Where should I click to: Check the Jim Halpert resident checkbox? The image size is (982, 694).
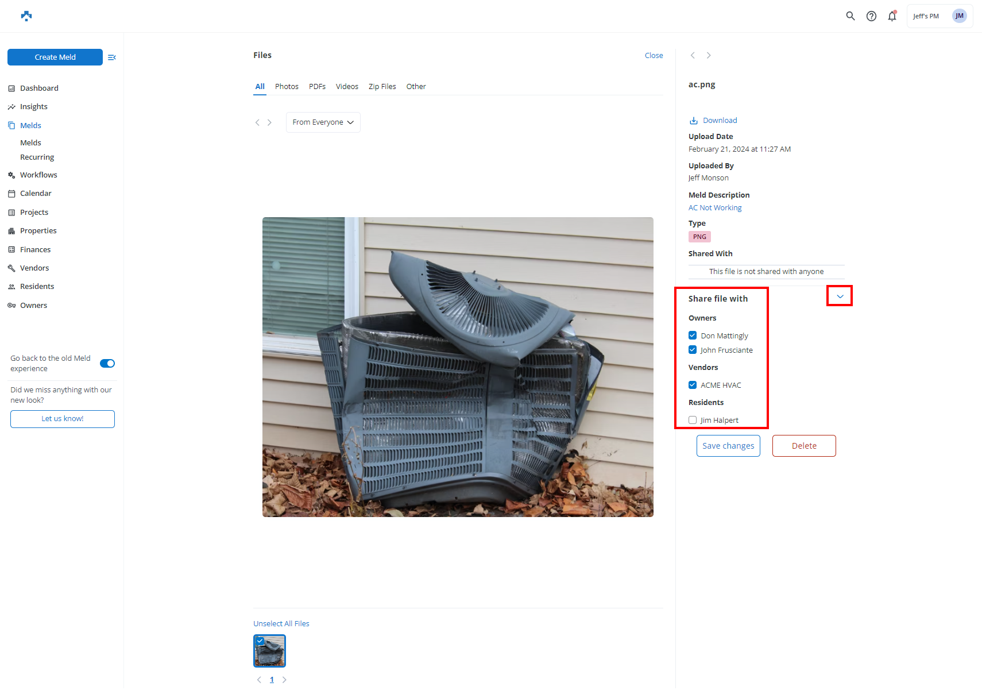693,420
